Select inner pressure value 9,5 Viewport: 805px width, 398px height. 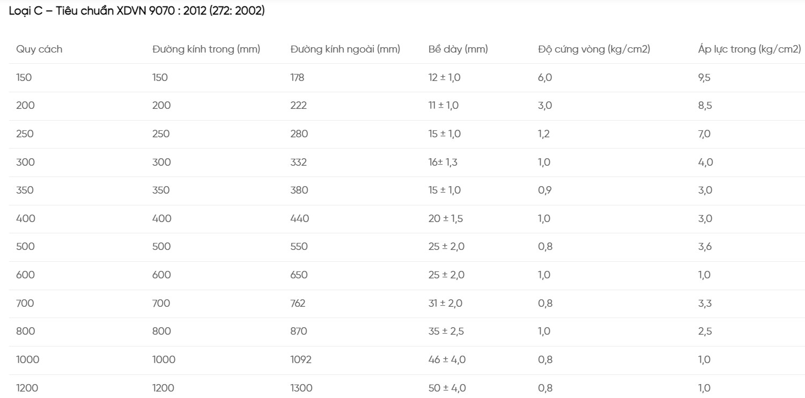(x=704, y=78)
